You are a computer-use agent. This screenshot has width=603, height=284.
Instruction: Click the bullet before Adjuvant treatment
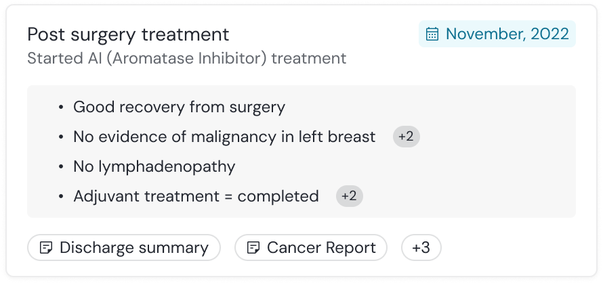61,196
